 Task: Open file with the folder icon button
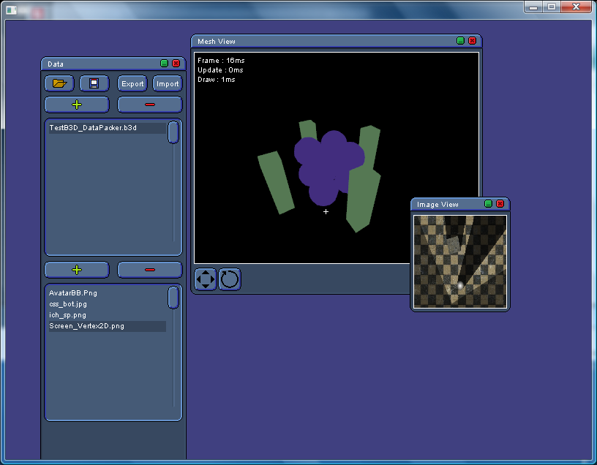point(59,83)
